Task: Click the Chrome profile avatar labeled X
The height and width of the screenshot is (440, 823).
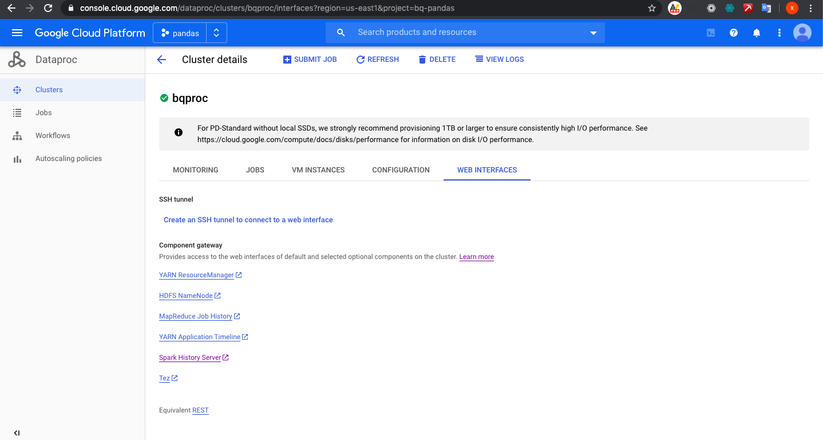Action: 792,8
